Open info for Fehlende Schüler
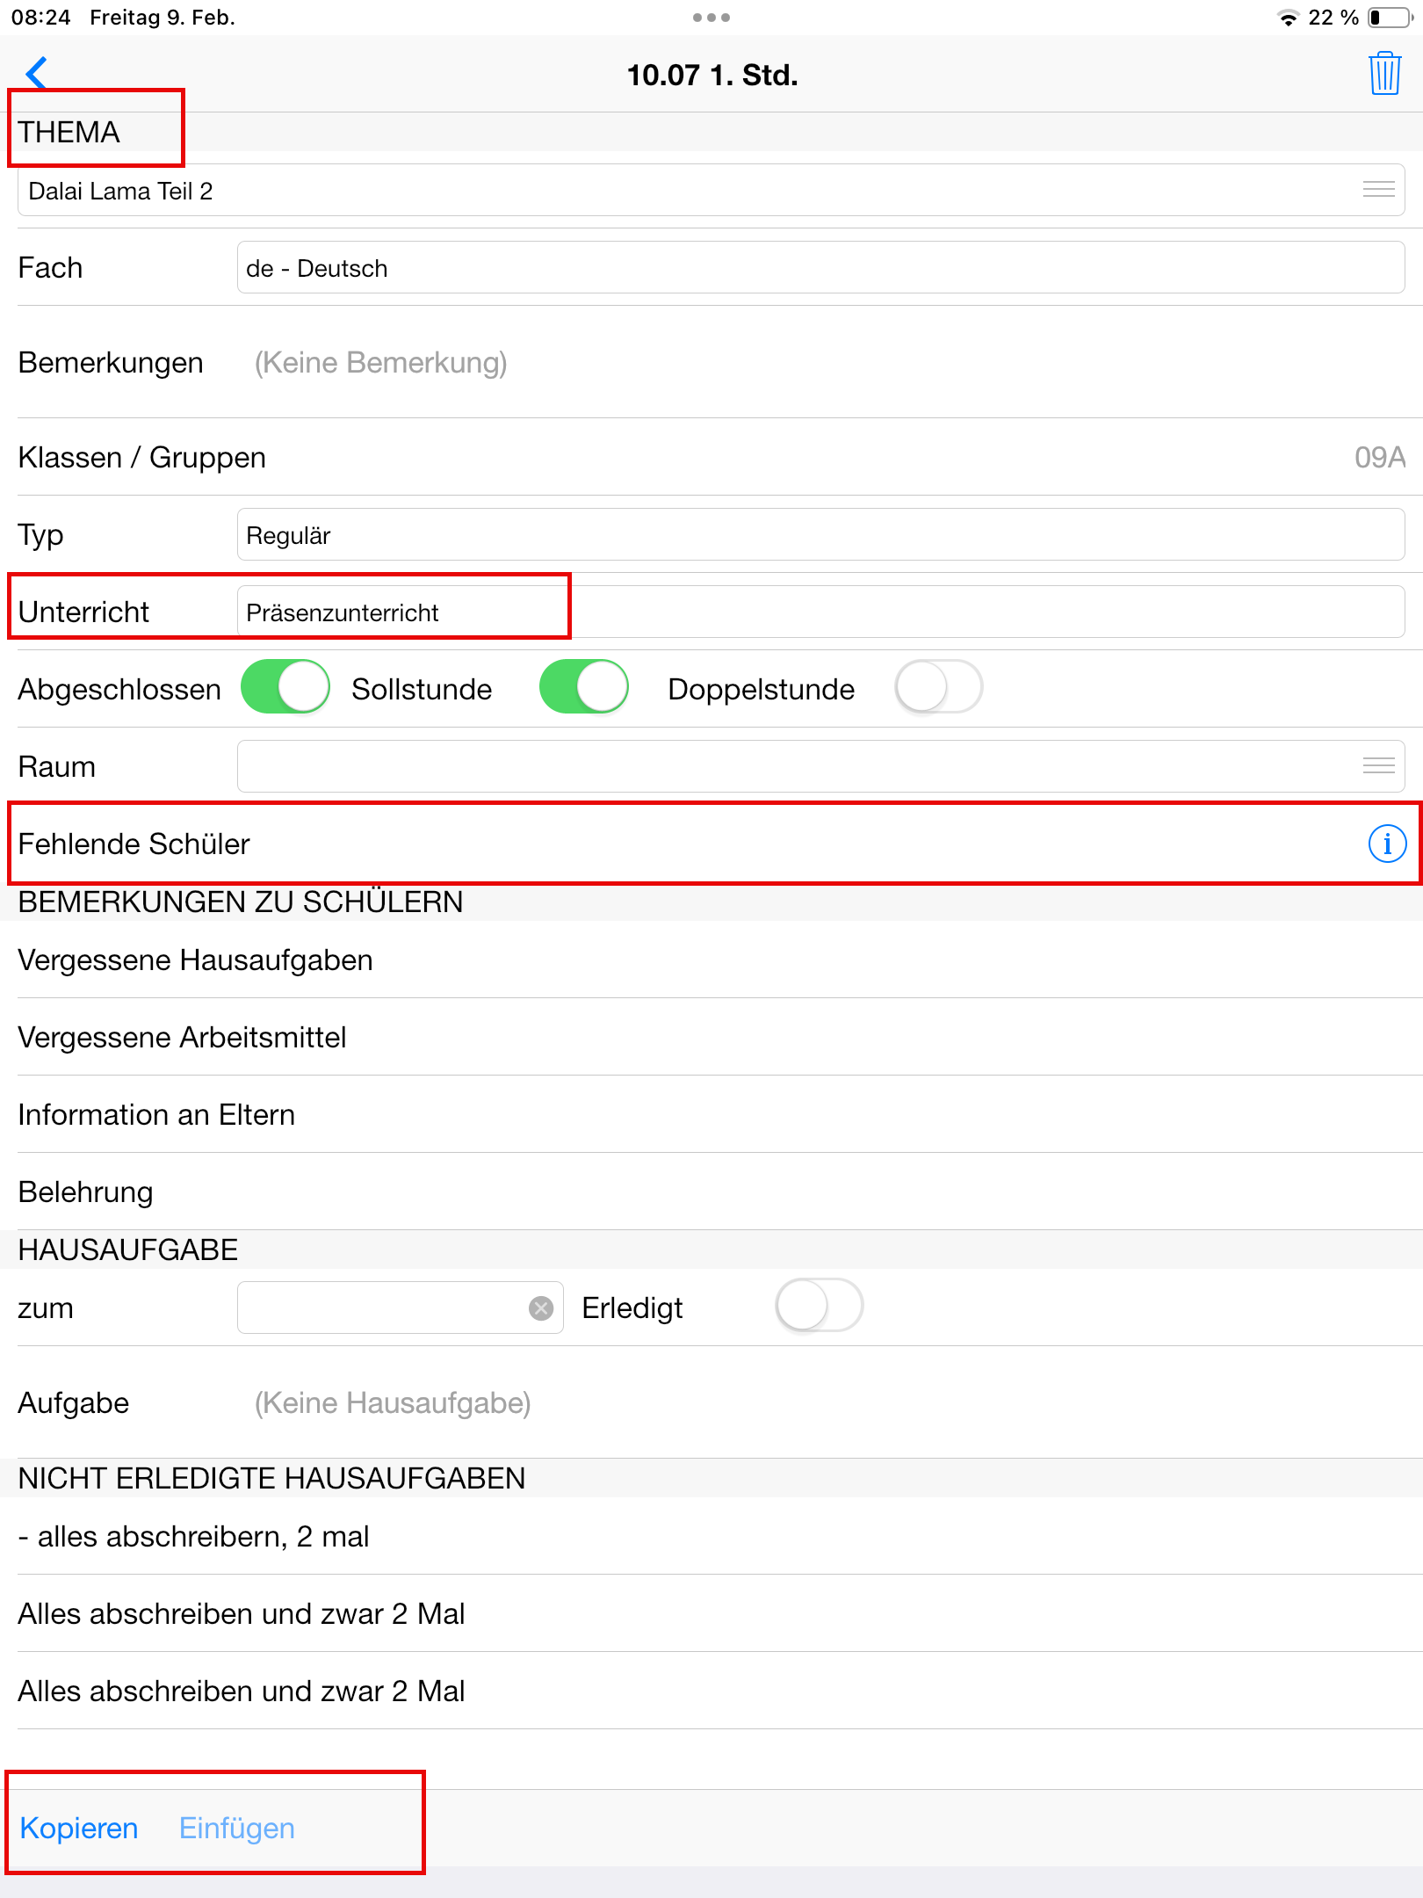 [x=1387, y=844]
